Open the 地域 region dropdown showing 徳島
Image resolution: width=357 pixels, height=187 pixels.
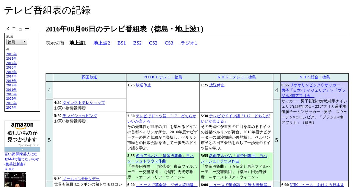click(x=17, y=42)
